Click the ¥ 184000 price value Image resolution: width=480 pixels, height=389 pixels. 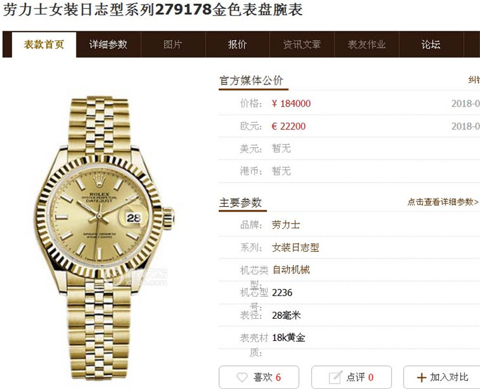click(291, 103)
